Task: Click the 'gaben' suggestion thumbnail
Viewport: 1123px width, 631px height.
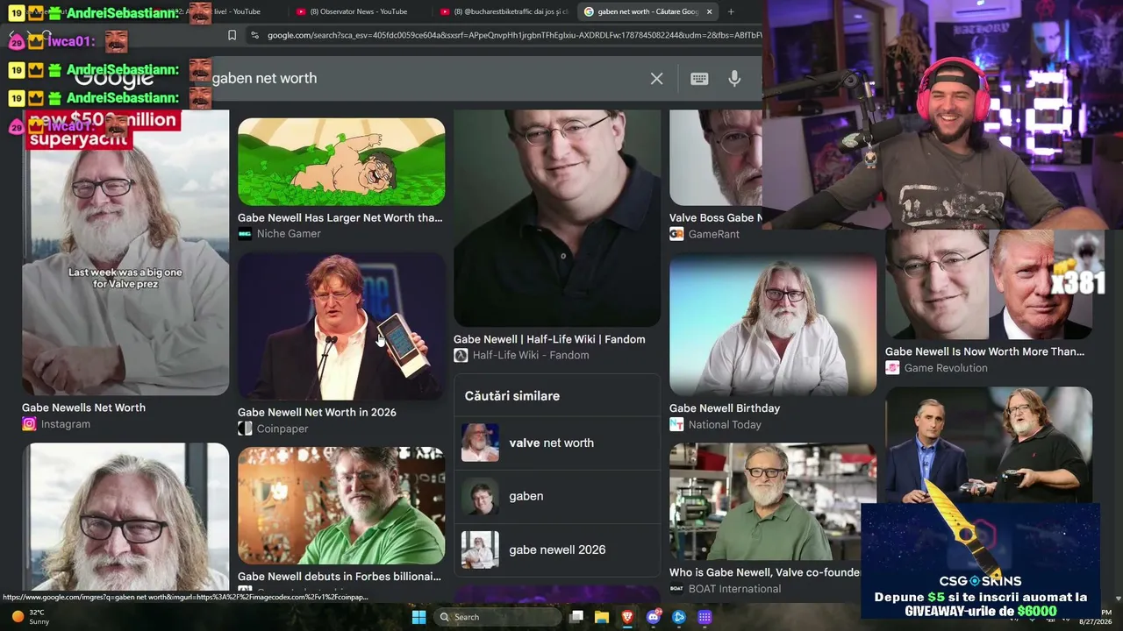Action: point(480,496)
